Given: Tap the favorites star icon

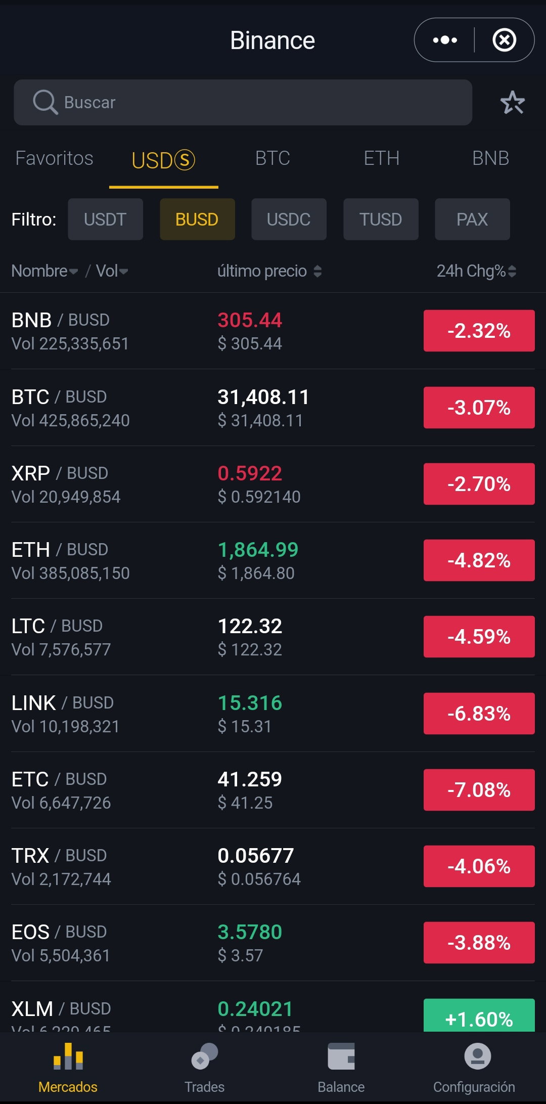Looking at the screenshot, I should pyautogui.click(x=512, y=102).
